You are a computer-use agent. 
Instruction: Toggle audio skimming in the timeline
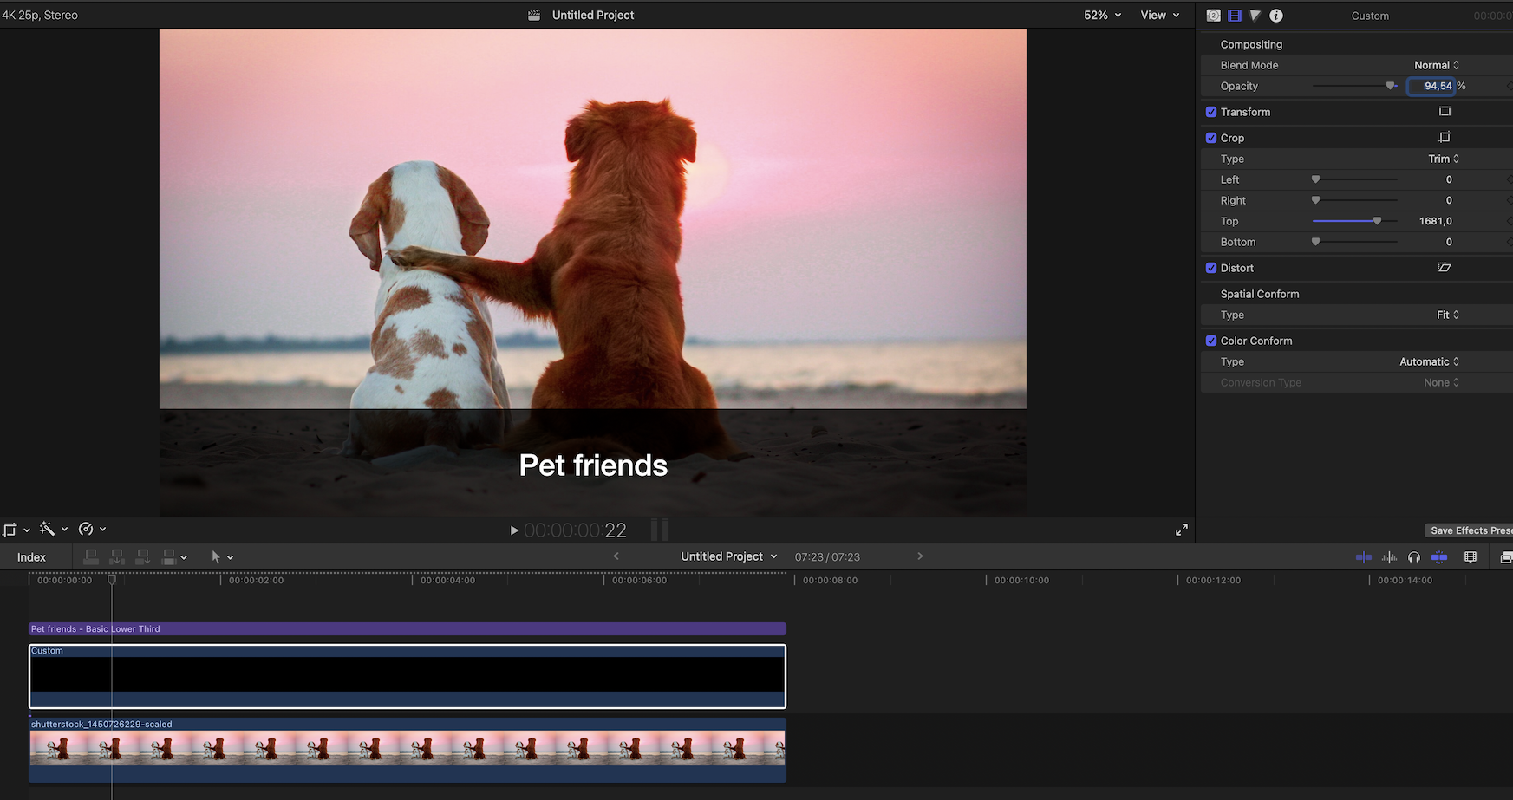click(x=1389, y=557)
